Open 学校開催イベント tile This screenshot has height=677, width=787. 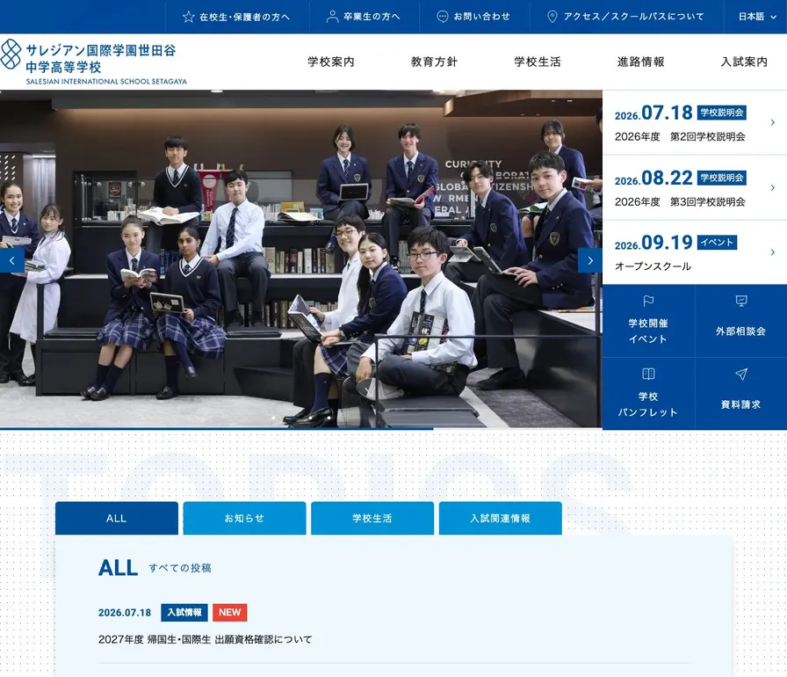pos(648,321)
